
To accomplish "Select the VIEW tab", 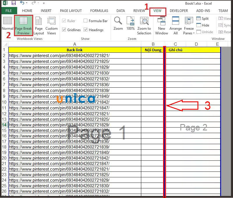I will (x=157, y=11).
